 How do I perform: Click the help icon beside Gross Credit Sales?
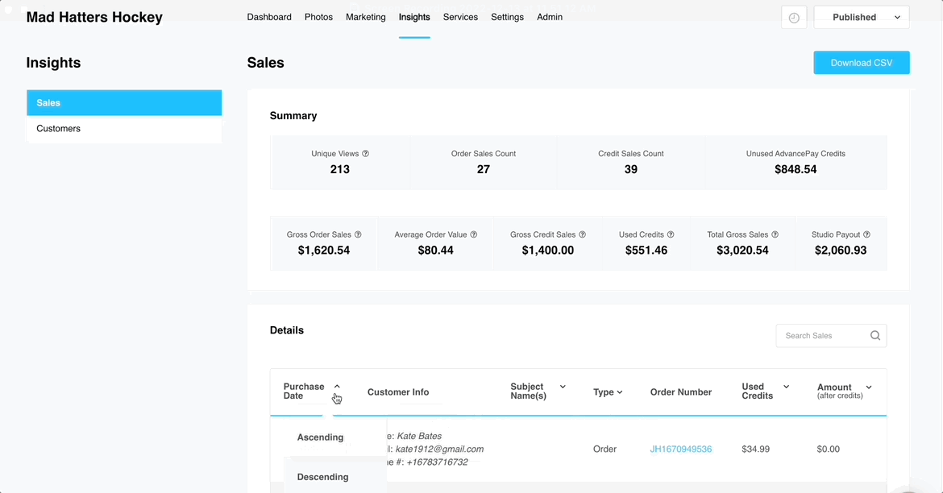click(582, 235)
